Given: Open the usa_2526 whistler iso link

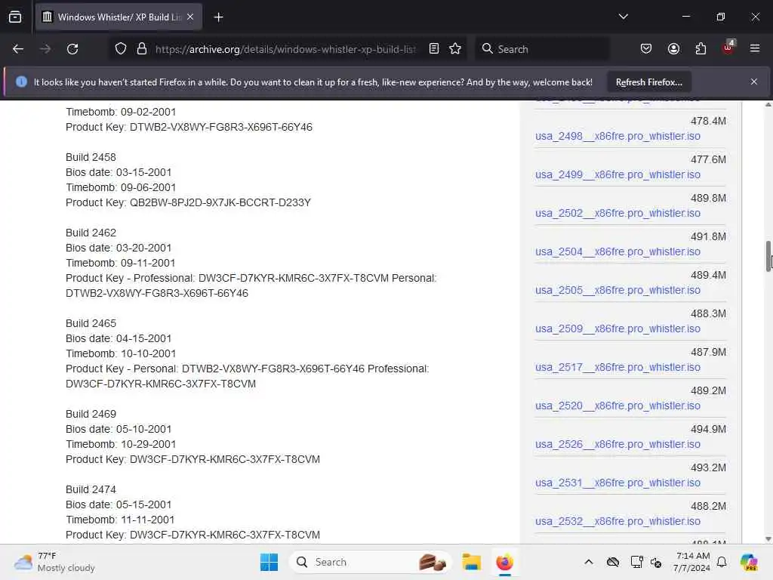Looking at the screenshot, I should point(617,444).
